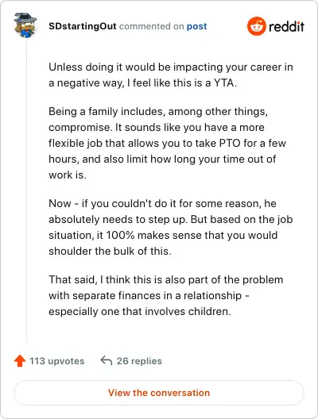Screen dimensions: 318x419
Task: Click the word "compromise" in second paragraph
Action: tap(79, 128)
